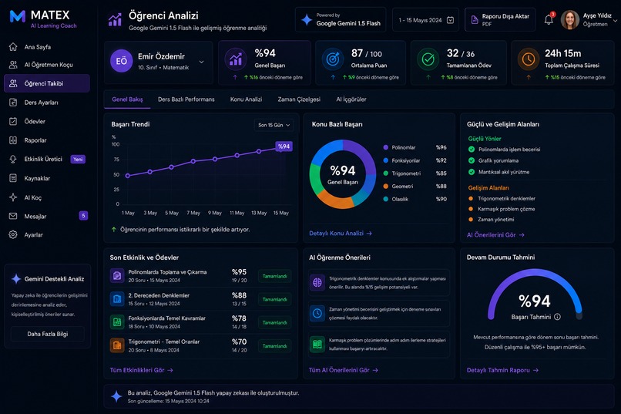Click the Mesajlar unread count badge 5
Viewport: 621px width, 414px height.
pyautogui.click(x=83, y=216)
